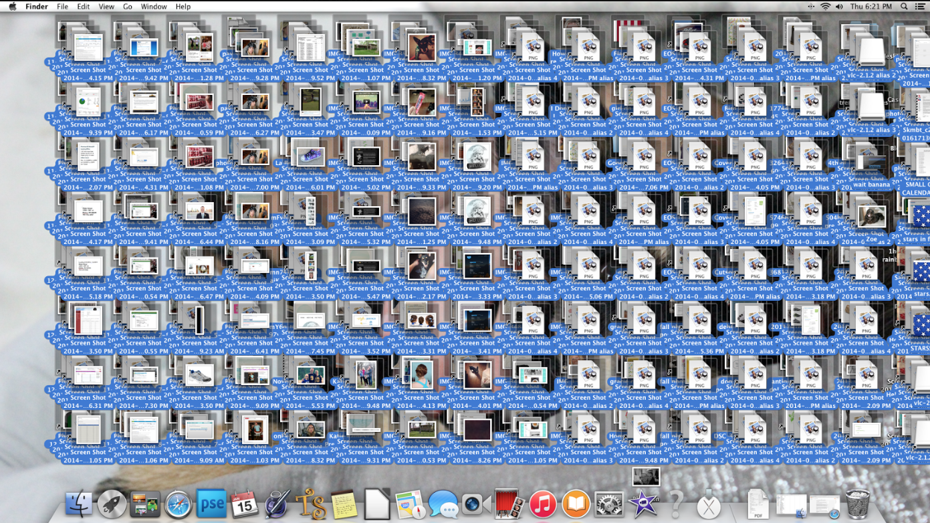Image resolution: width=930 pixels, height=523 pixels.
Task: Open the Finder menu
Action: click(x=37, y=6)
